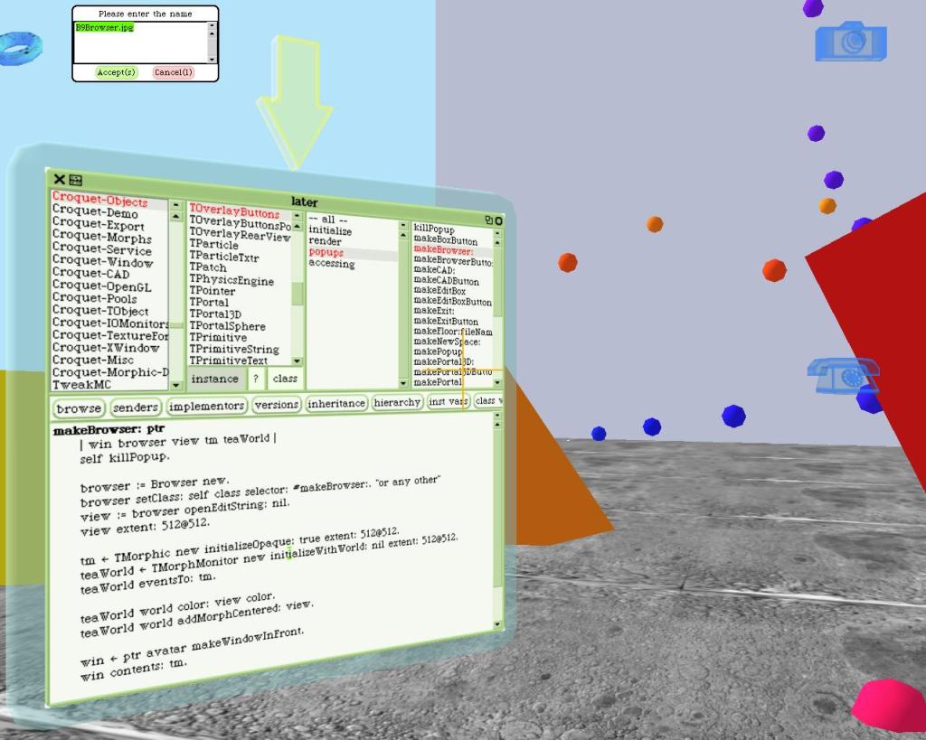Click the B9Browser.jpg name field
926x740 pixels.
coord(140,42)
